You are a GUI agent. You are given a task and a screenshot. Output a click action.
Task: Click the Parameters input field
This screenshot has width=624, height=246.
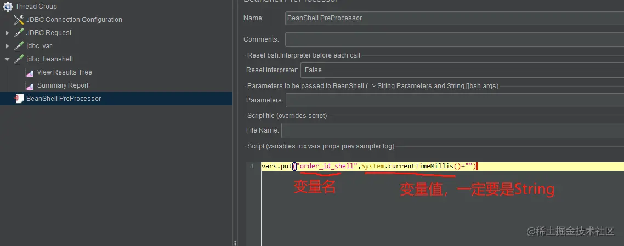tap(455, 100)
